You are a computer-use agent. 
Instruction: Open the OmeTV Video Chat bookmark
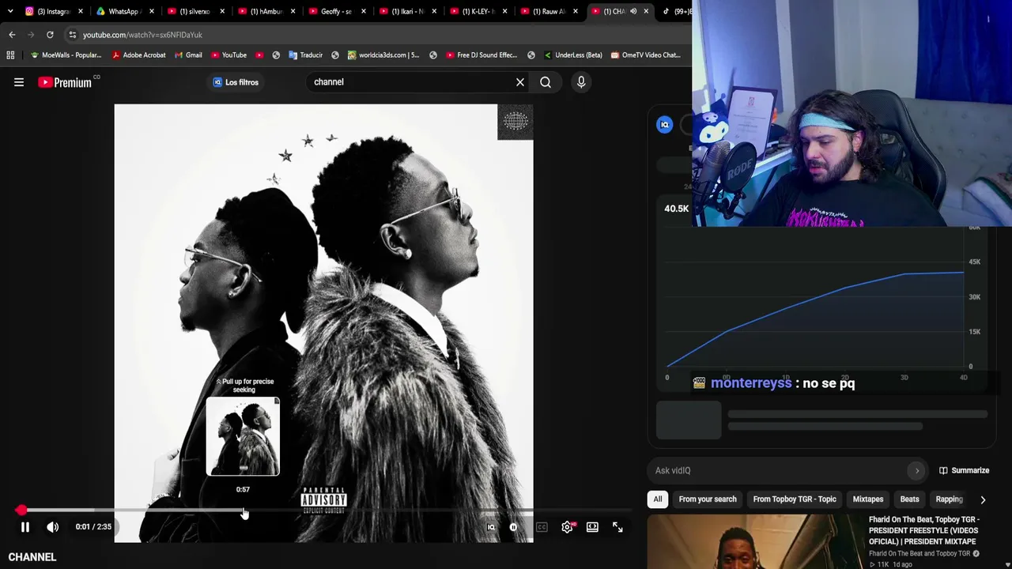645,55
